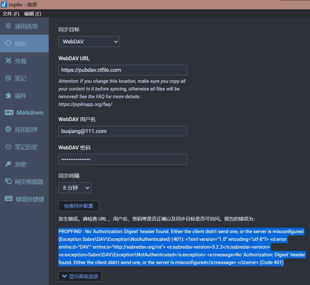Viewport: 310px width, 285px height.
Task: Expand 显示高级选项 advanced options
Action: point(80,276)
